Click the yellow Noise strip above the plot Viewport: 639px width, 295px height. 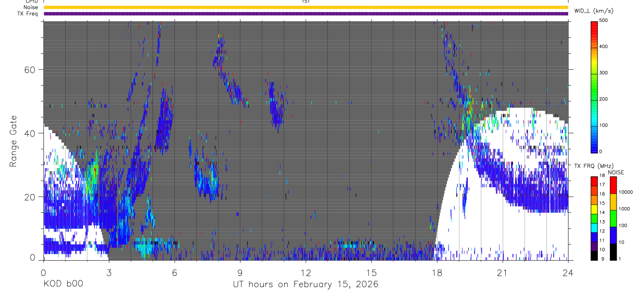click(305, 7)
